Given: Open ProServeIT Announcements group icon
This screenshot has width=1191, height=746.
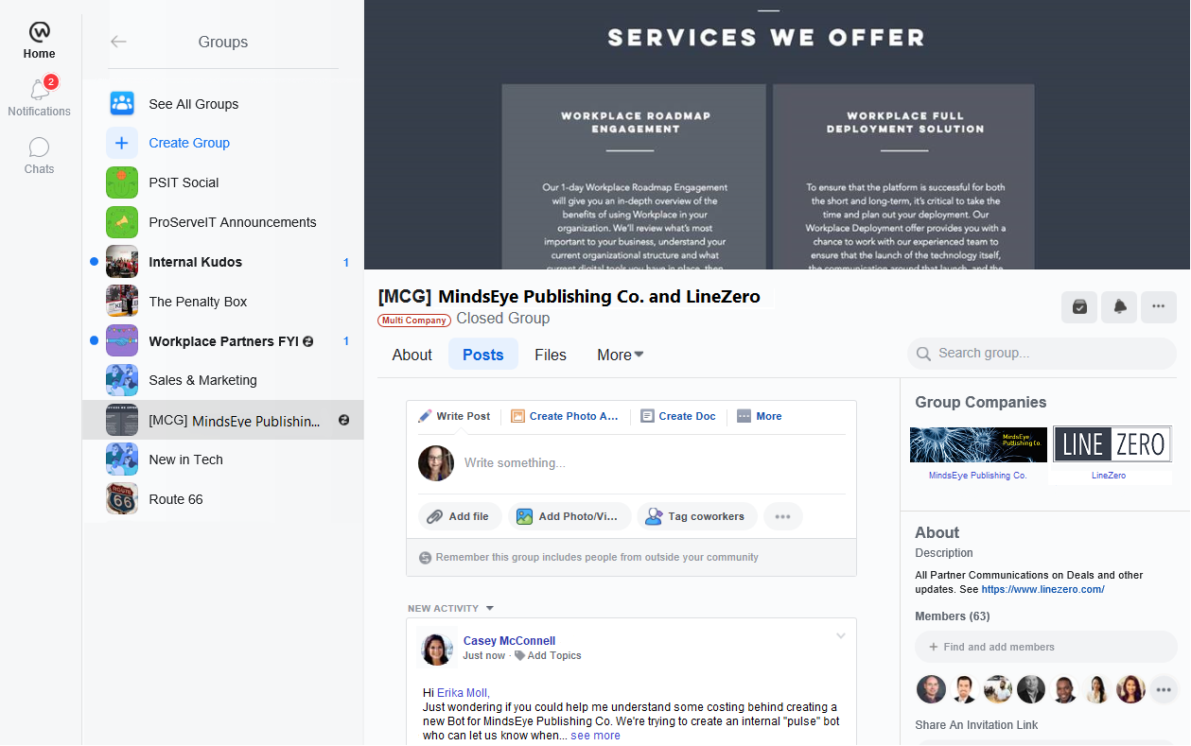Looking at the screenshot, I should (x=122, y=222).
